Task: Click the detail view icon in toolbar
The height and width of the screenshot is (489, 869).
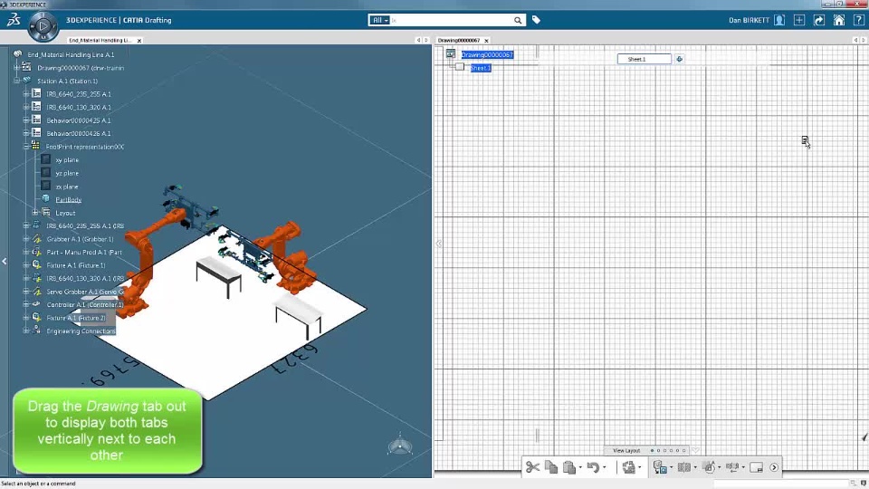Action: coord(710,467)
